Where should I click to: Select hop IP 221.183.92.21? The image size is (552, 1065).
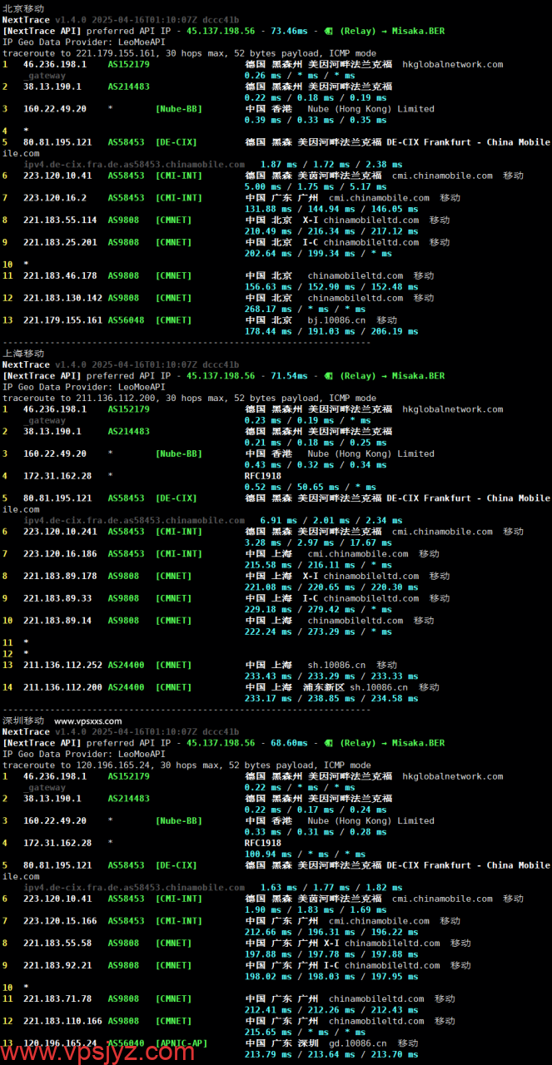pos(57,965)
